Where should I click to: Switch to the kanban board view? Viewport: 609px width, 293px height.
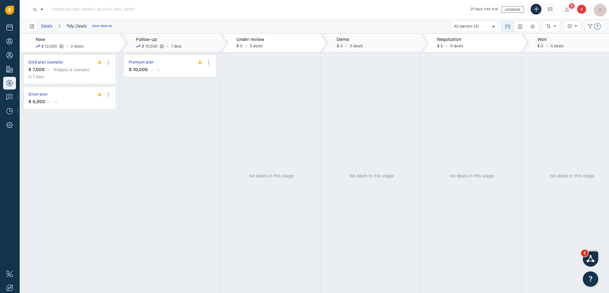pyautogui.click(x=507, y=26)
